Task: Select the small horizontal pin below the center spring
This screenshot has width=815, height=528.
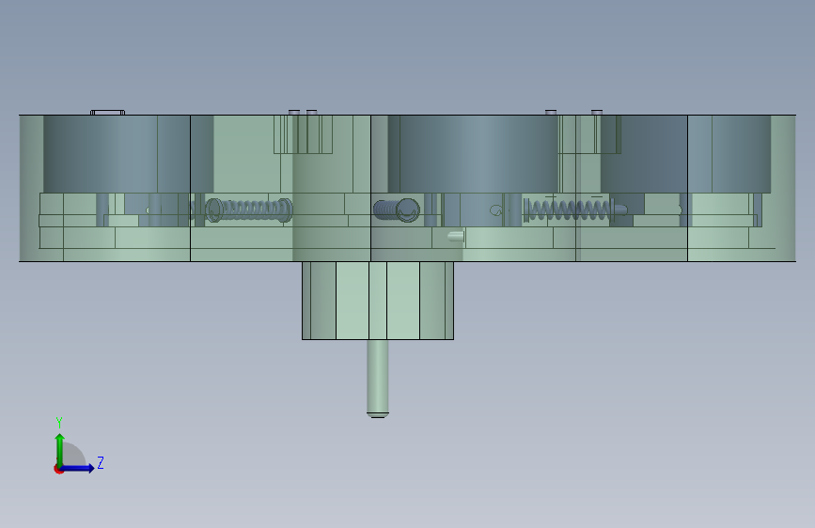Action: point(456,237)
